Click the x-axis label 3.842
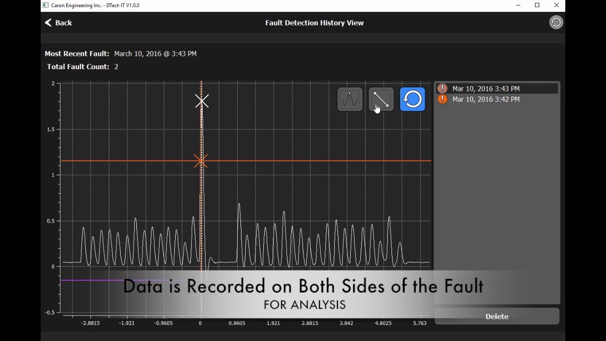This screenshot has width=606, height=341. coord(346,323)
